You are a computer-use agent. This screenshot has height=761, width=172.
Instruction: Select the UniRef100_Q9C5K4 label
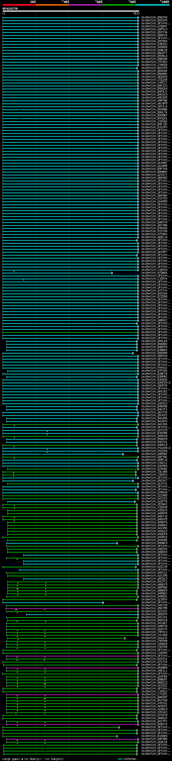point(154,41)
